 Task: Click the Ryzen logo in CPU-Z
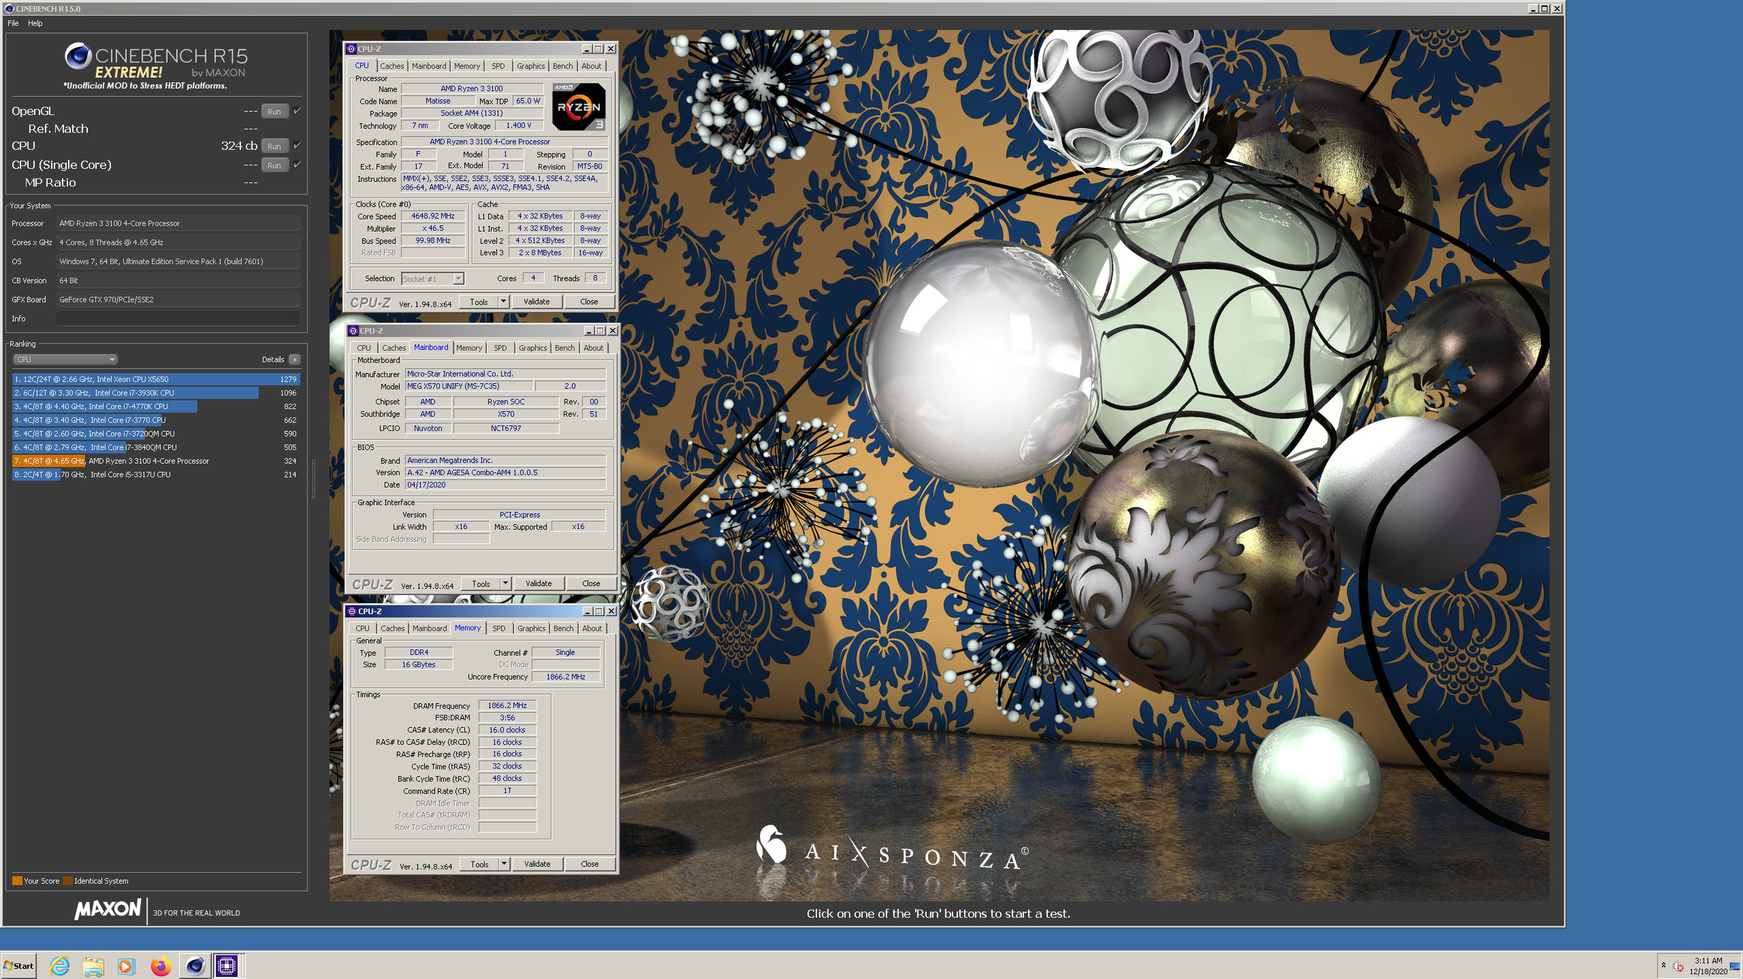(x=579, y=107)
